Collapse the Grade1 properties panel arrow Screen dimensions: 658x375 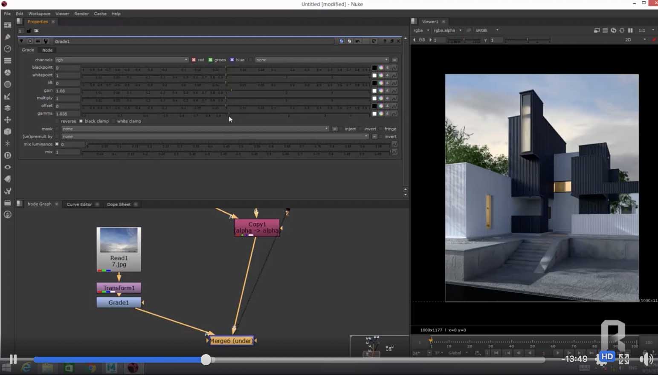click(x=21, y=41)
